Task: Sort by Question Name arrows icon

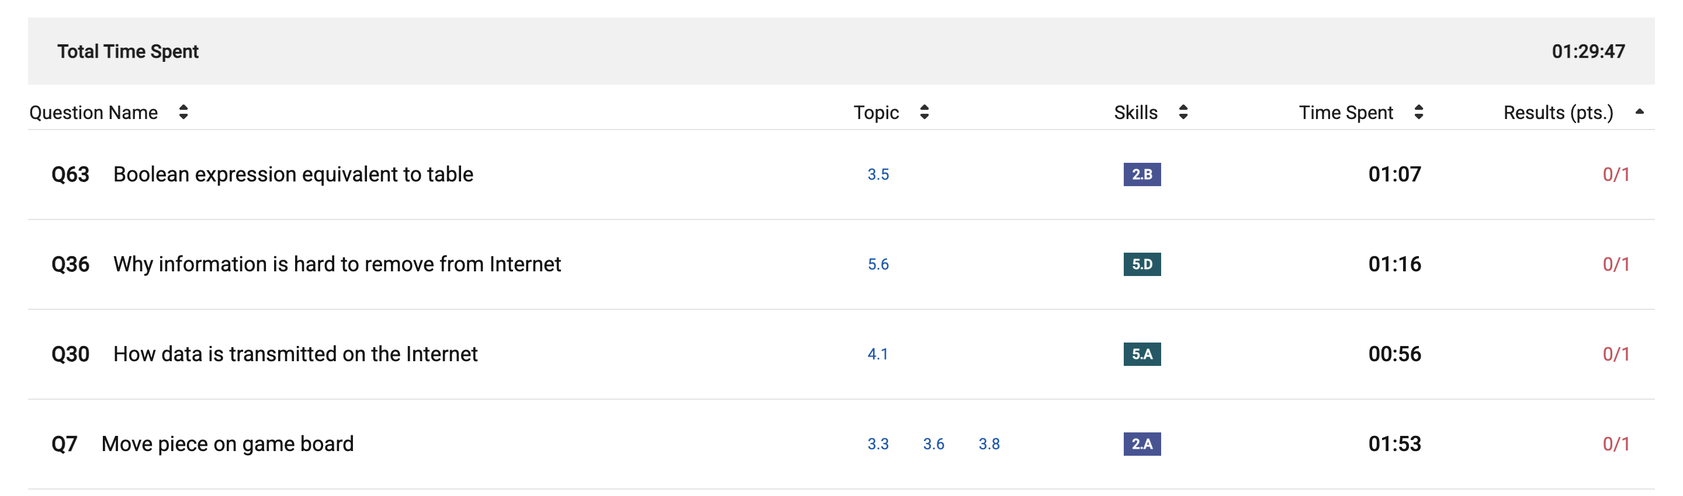Action: (183, 112)
